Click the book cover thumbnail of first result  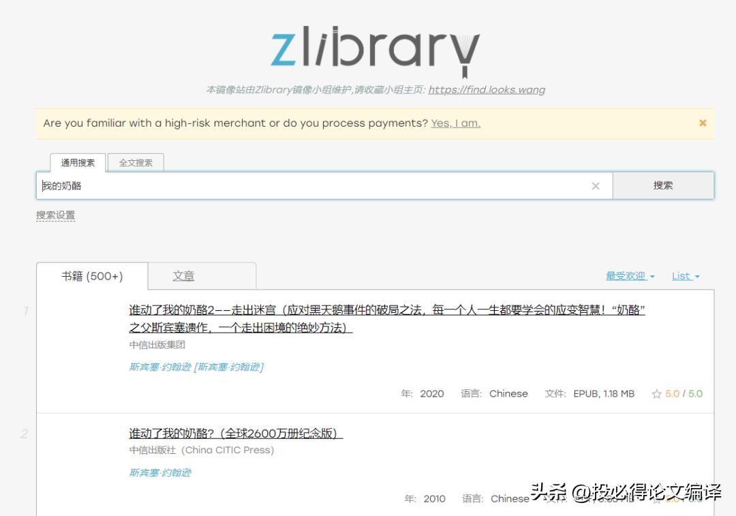pyautogui.click(x=82, y=348)
